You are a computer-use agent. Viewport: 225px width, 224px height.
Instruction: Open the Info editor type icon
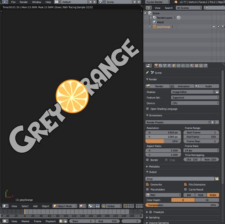pos(5,2)
